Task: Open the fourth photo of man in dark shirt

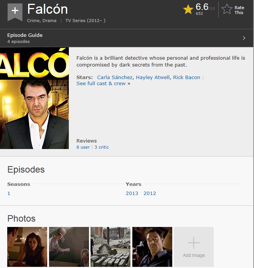Action: (152, 247)
